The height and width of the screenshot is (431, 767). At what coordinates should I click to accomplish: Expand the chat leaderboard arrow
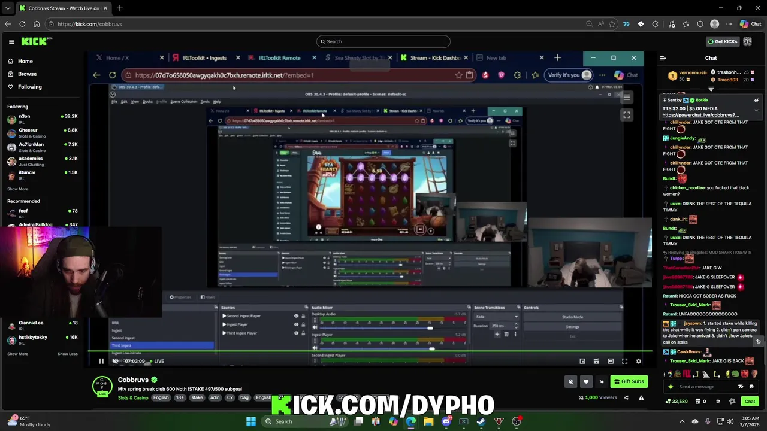coord(711,88)
